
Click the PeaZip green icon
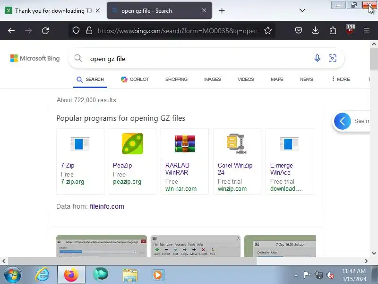pyautogui.click(x=132, y=144)
